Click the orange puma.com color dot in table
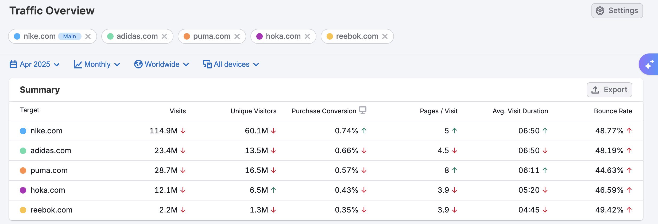Screen dimensions: 658x224 [x=23, y=171]
